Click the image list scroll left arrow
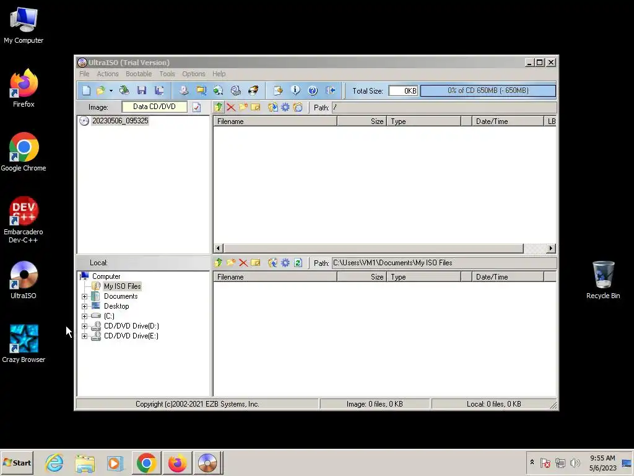 tap(219, 248)
